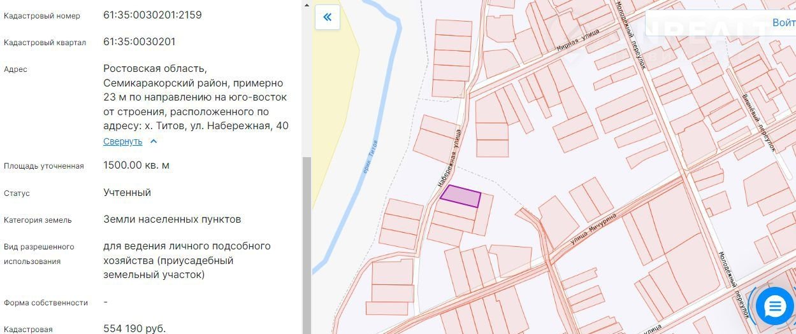Click the Свернуть link to collapse address
The width and height of the screenshot is (796, 334).
[122, 141]
